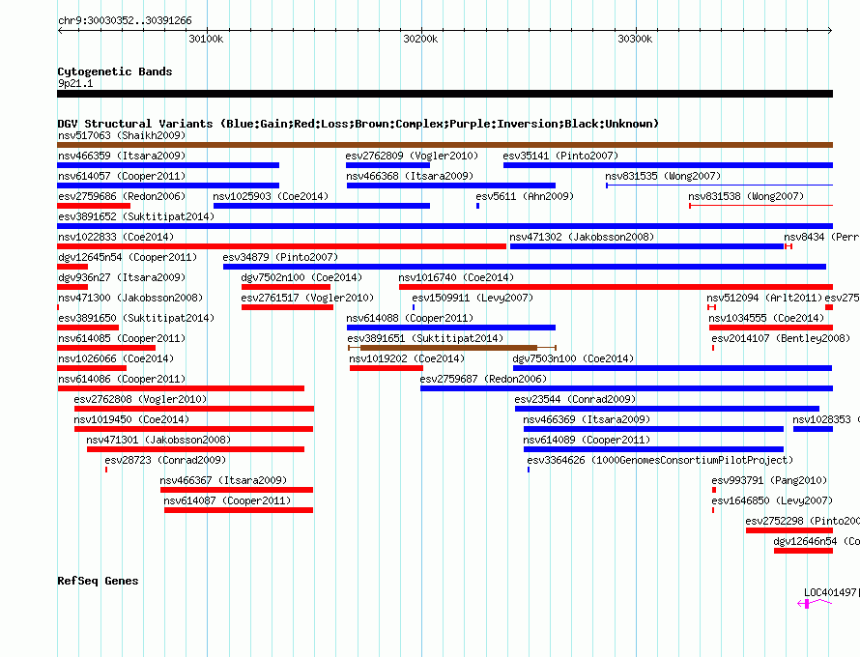Viewport: 860px width, 657px height.
Task: Open dgv12645n54 (Cooper2011) variant
Action: pos(128,257)
